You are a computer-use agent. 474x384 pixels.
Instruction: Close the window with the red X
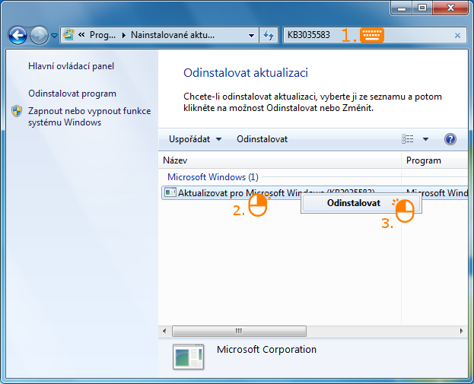click(x=450, y=8)
